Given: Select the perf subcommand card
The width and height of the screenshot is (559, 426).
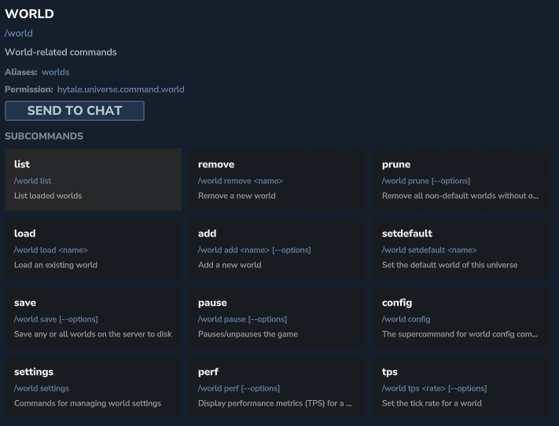Looking at the screenshot, I should click(x=277, y=387).
